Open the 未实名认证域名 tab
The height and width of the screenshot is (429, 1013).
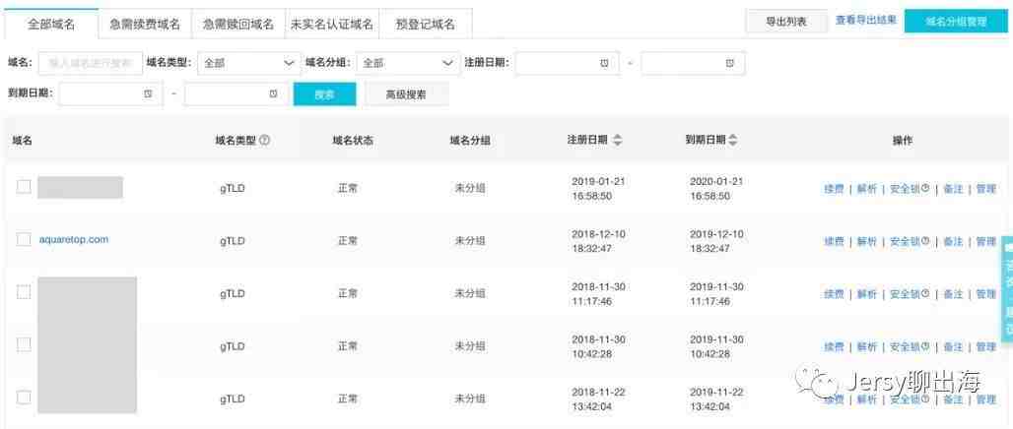pyautogui.click(x=332, y=25)
